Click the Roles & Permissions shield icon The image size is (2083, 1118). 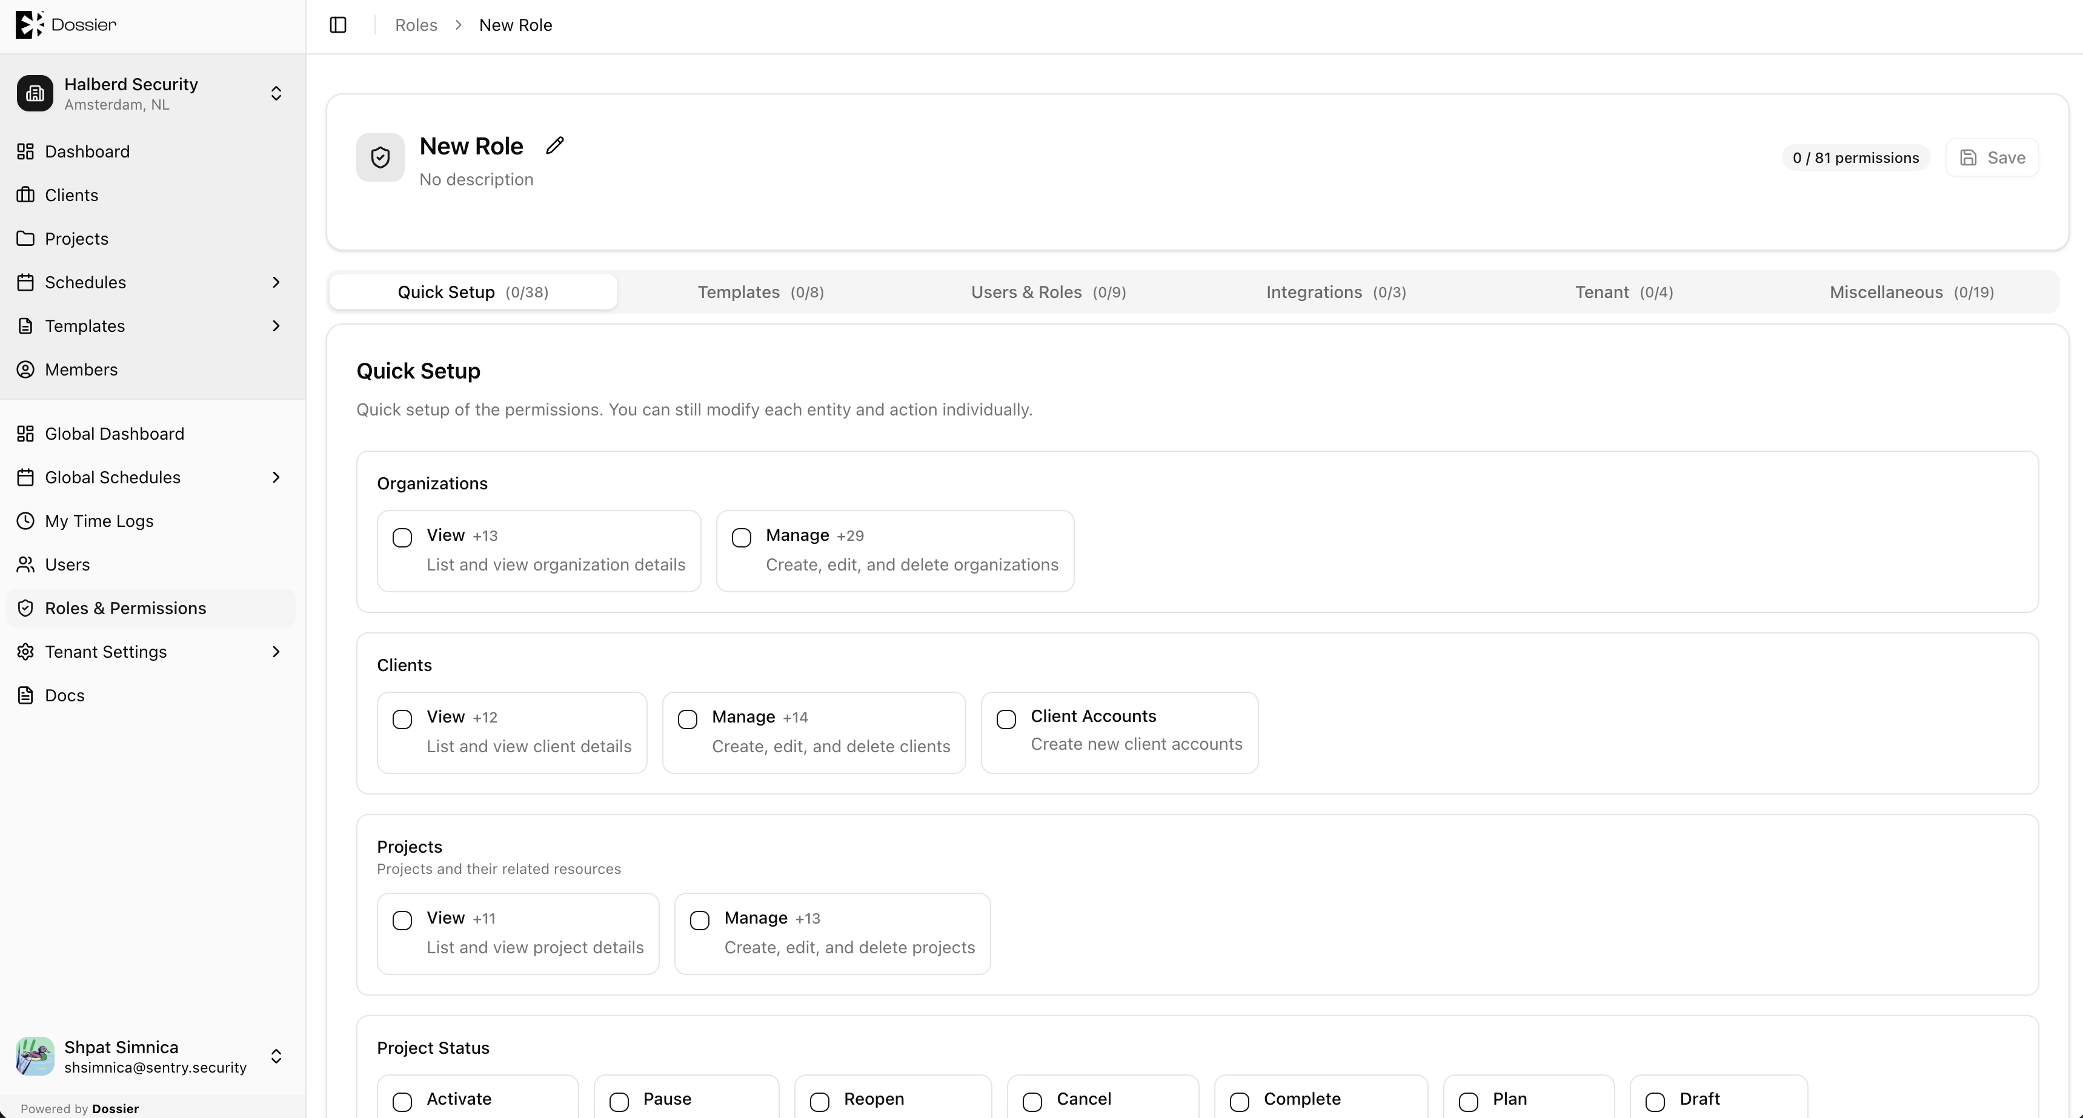pos(26,608)
